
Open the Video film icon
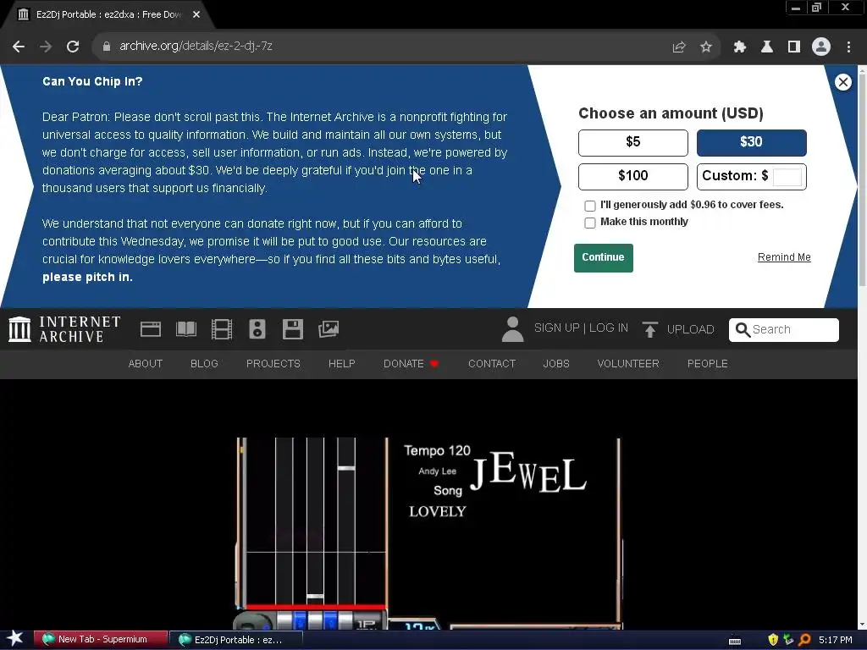(222, 329)
